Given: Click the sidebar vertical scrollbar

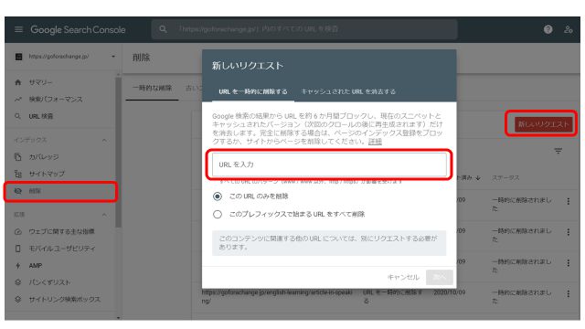Looking at the screenshot, I should [118, 153].
